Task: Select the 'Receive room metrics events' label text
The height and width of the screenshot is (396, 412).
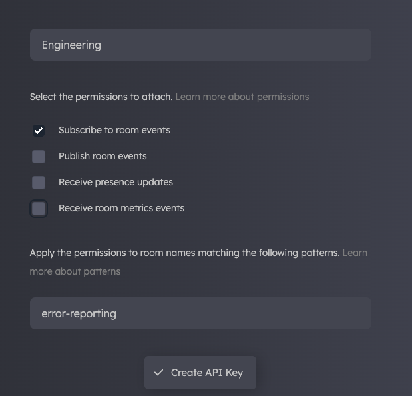Action: pos(121,209)
